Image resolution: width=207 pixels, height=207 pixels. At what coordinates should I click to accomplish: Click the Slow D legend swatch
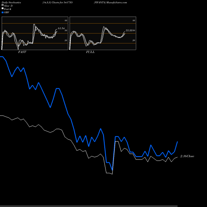click(2, 5)
